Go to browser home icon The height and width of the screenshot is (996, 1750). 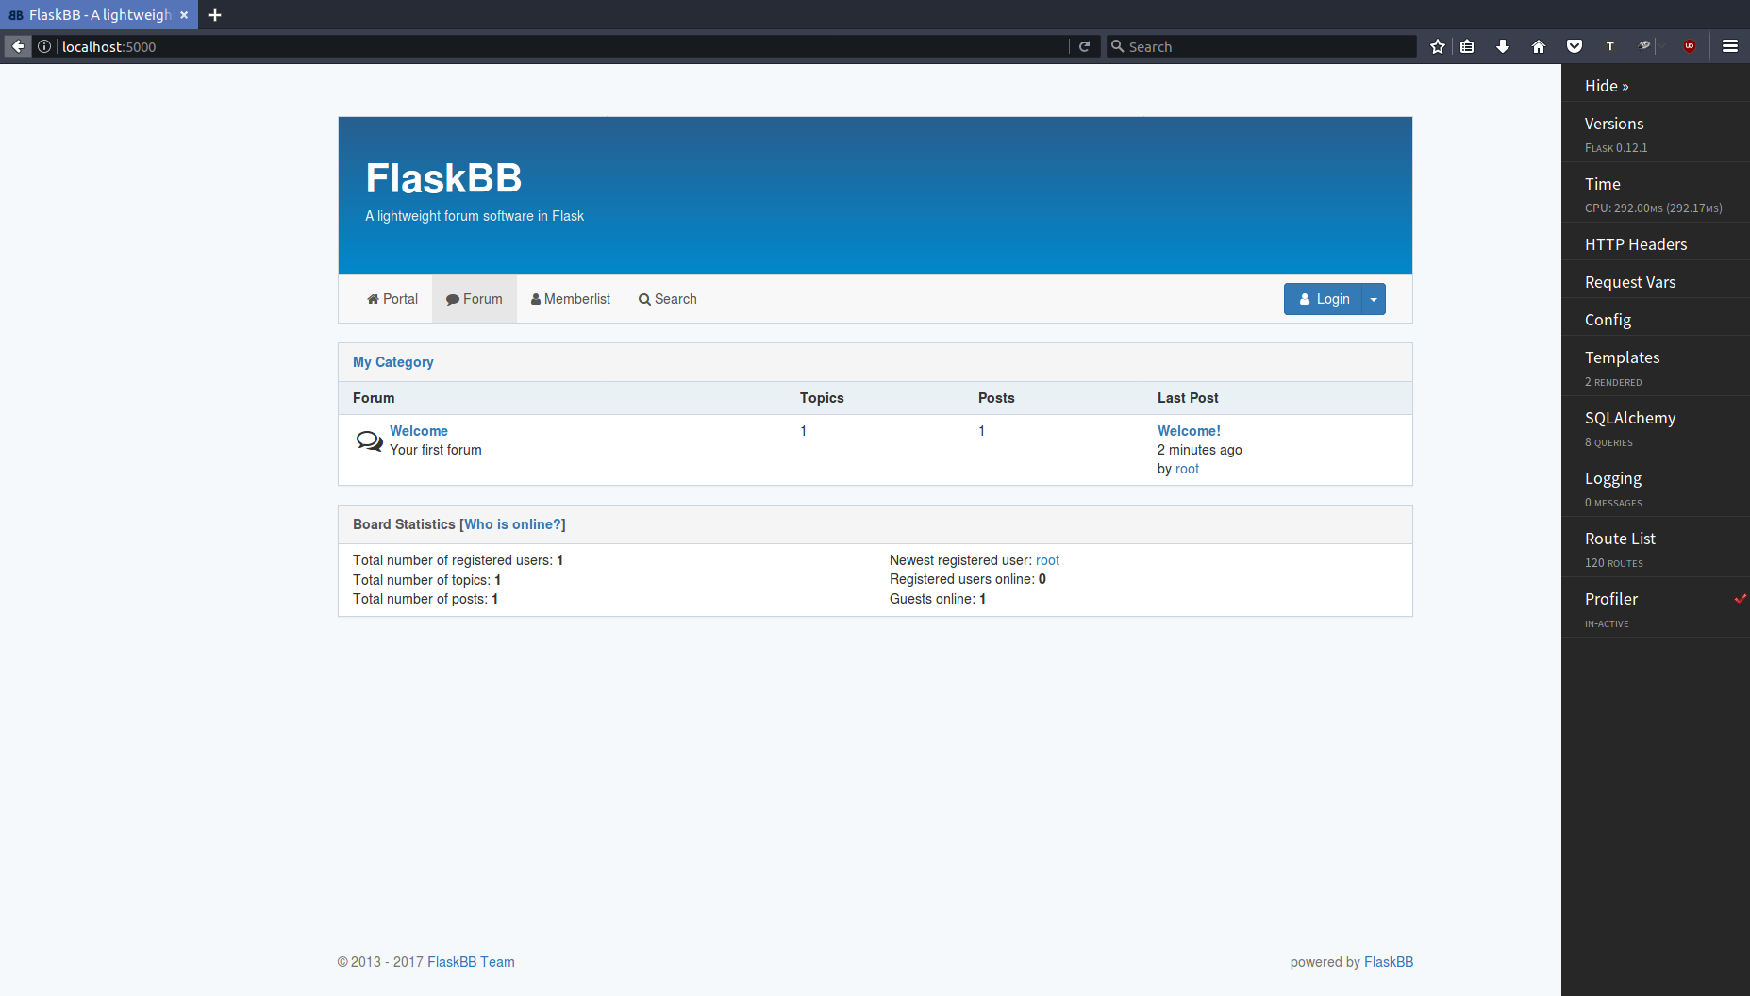[1539, 46]
